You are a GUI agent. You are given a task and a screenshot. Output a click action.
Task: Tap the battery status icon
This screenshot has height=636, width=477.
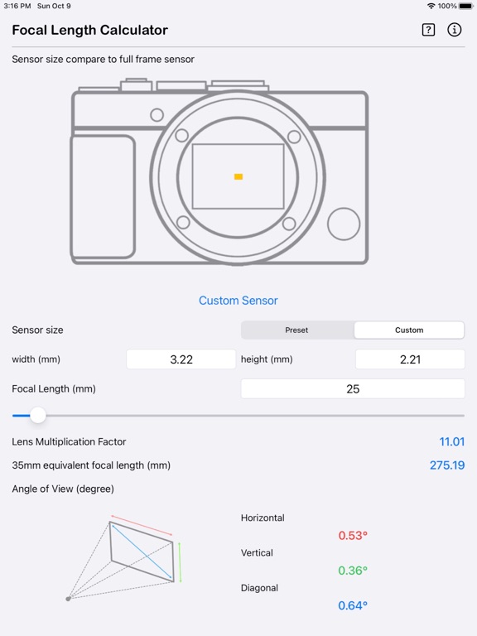click(466, 6)
